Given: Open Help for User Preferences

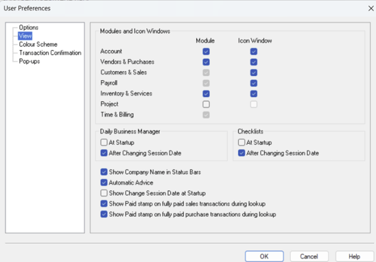Looking at the screenshot, I should pyautogui.click(x=355, y=257).
